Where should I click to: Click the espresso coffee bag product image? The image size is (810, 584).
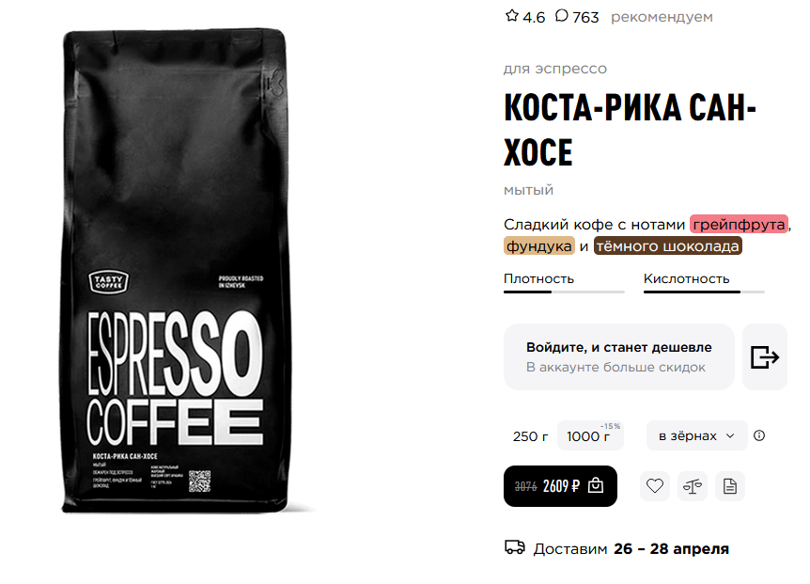coord(175,272)
